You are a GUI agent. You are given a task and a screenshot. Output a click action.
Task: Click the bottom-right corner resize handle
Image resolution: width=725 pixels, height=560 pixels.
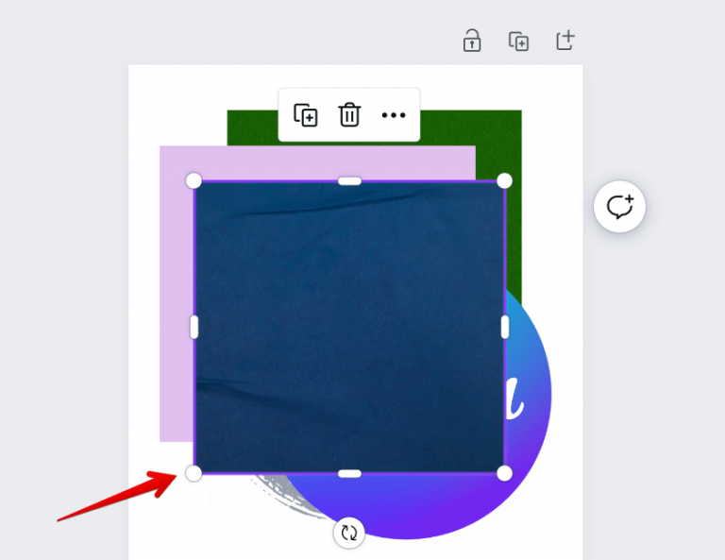(x=504, y=473)
